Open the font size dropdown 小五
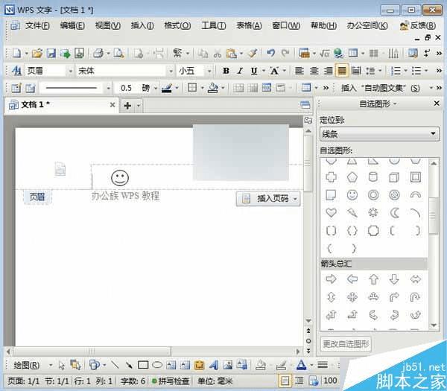 [x=209, y=71]
